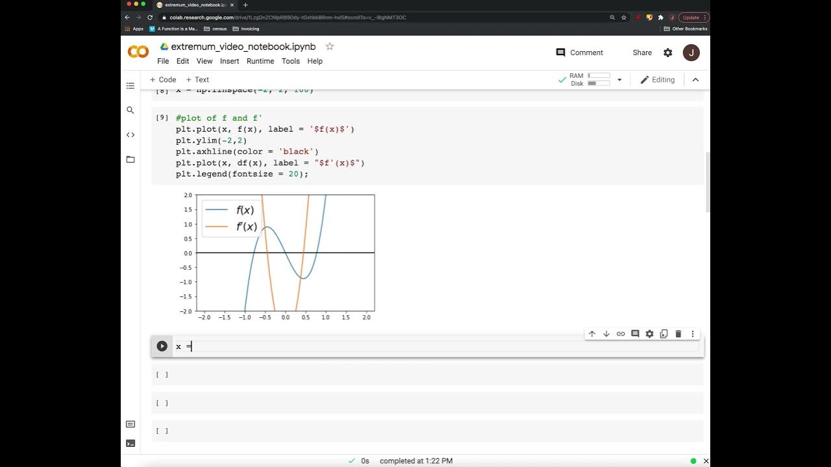Screen dimensions: 831x467
Task: Click the output plot image
Action: pos(277,257)
